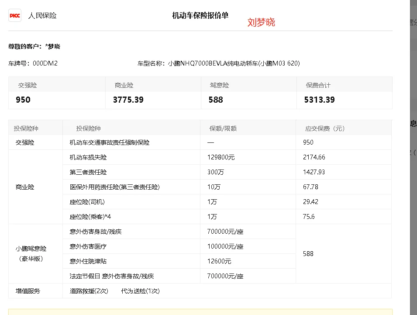The image size is (417, 315).
Task: Click the 小鹏驾意险（豪华版）category cell
Action: tap(31, 253)
